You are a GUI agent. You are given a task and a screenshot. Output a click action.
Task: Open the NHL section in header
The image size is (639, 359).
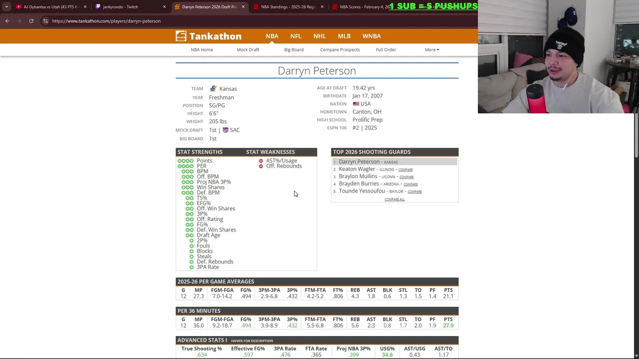[319, 36]
